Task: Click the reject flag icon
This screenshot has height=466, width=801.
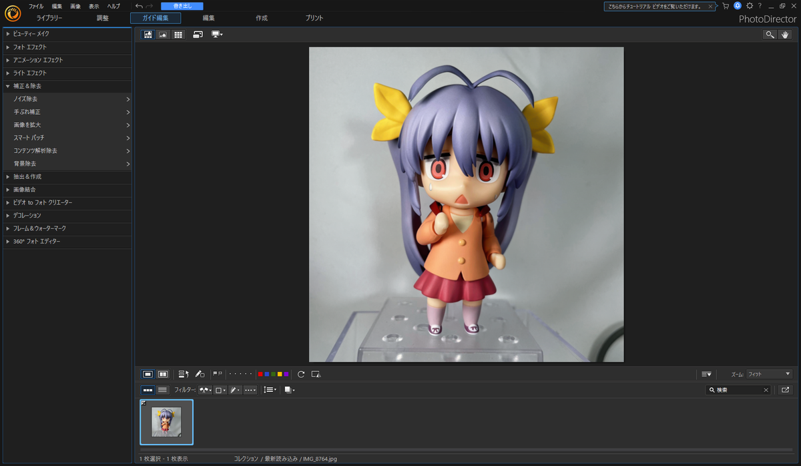Action: 220,374
